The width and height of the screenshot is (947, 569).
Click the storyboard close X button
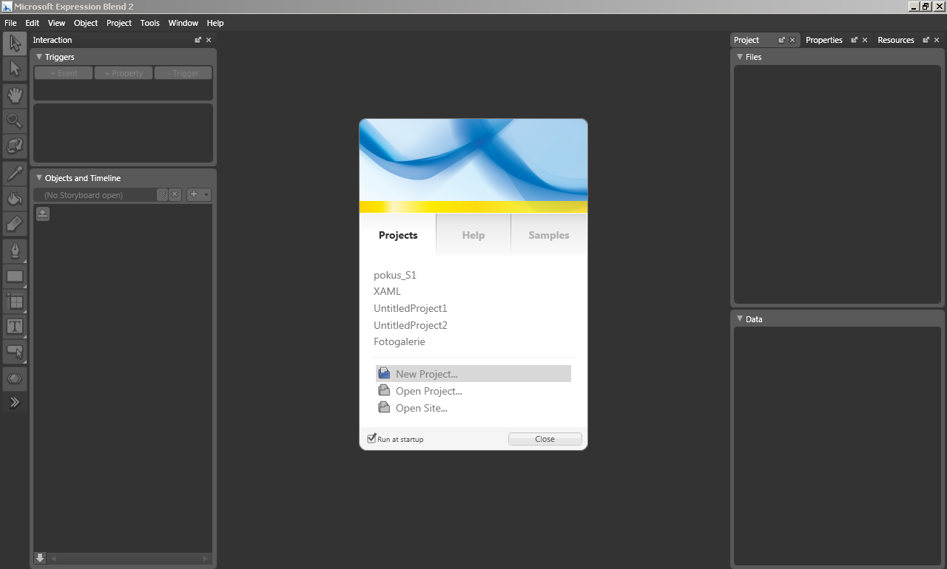click(x=175, y=194)
